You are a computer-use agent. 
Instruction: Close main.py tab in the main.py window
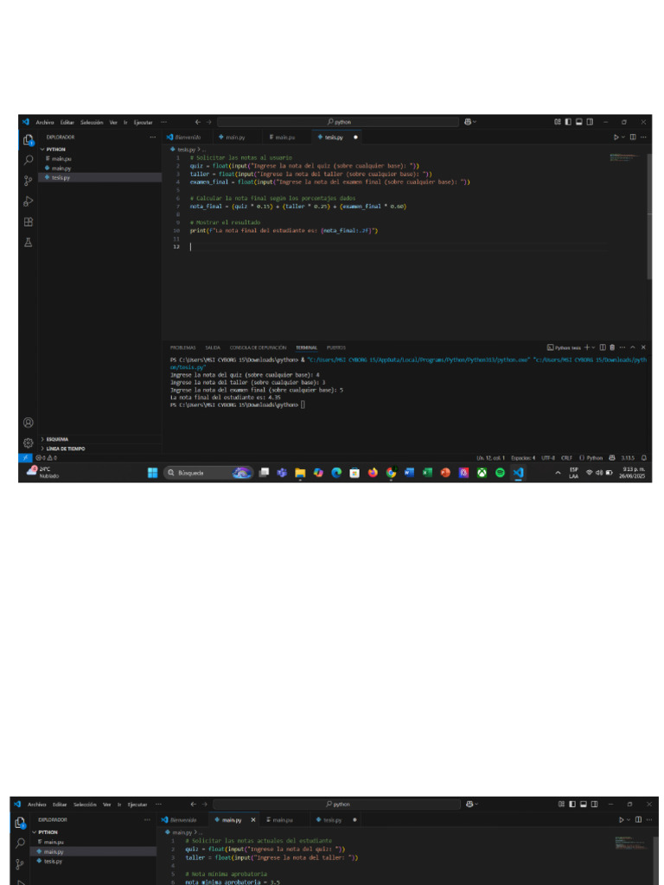(253, 819)
